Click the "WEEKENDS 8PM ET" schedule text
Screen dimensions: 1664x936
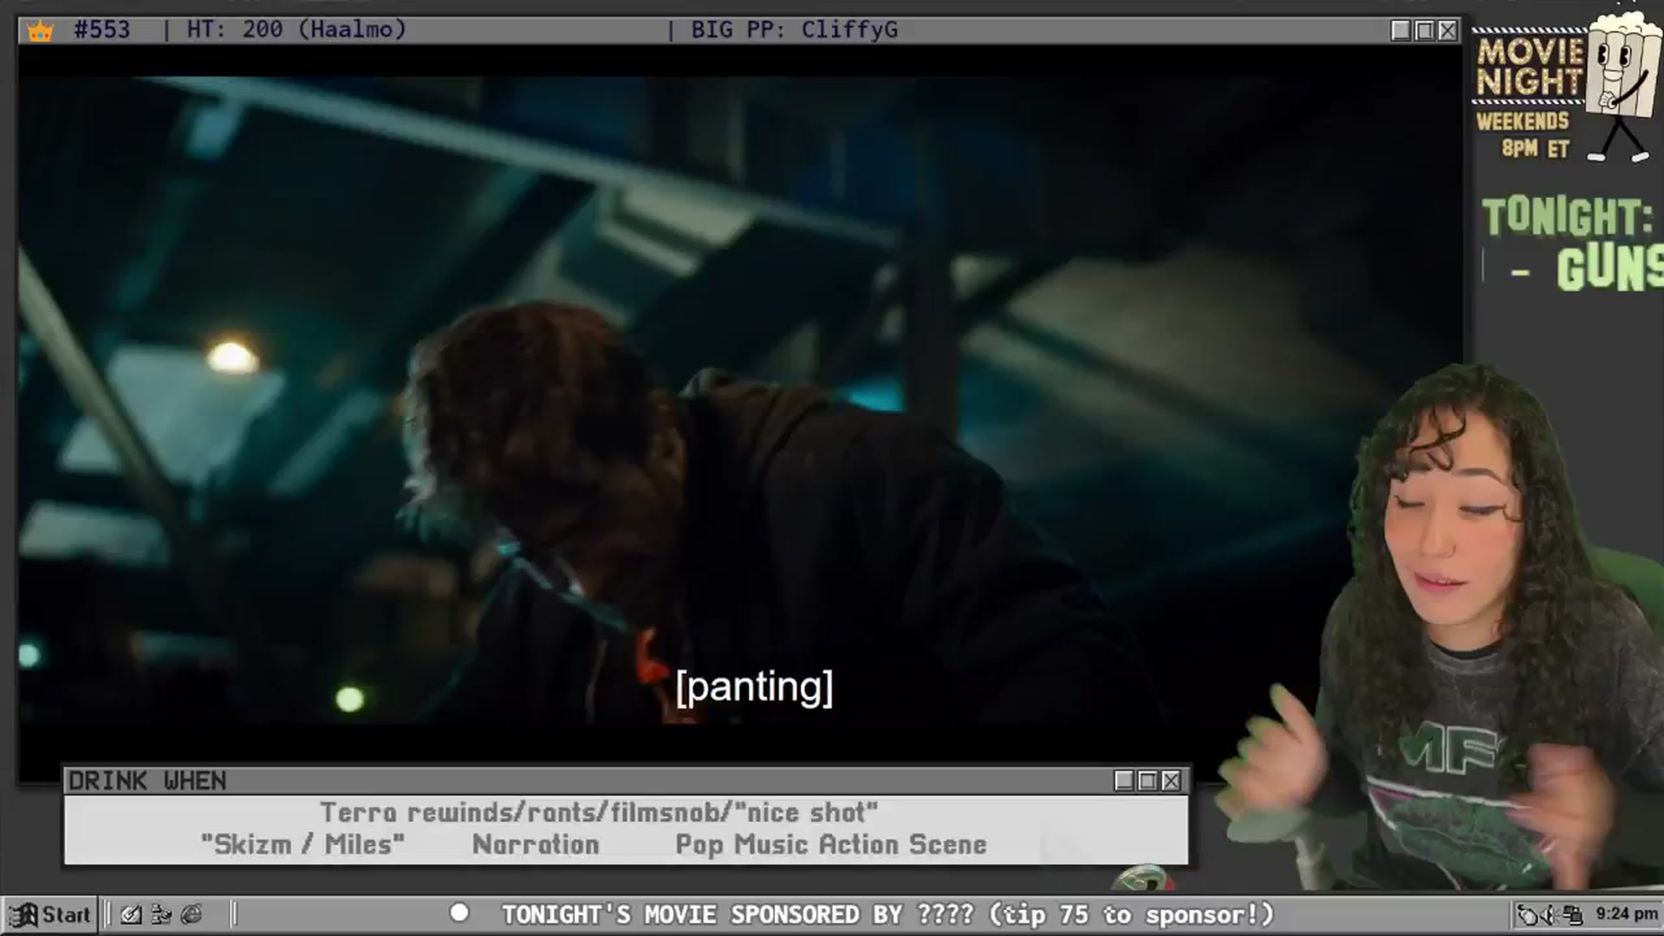pyautogui.click(x=1523, y=134)
